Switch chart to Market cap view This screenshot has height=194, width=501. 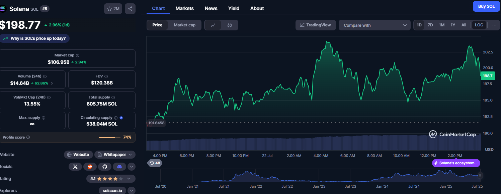[184, 25]
